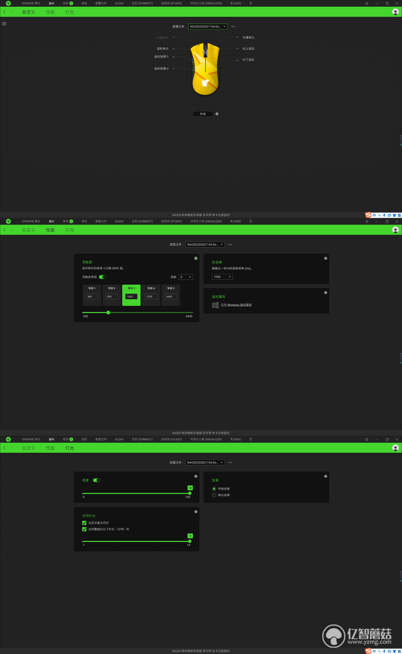Click the 等级 4 input field showing 3200
Image resolution: width=402 pixels, height=654 pixels.
[151, 297]
